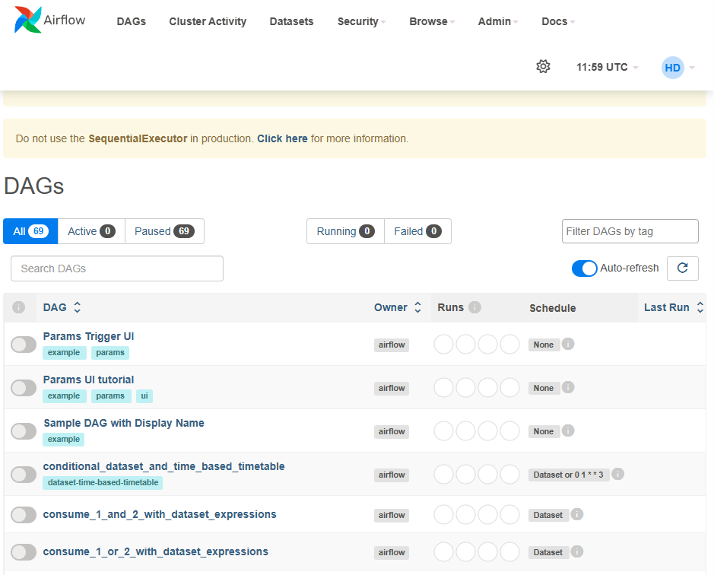Click airflow owner badge for Params Trigger UI
Viewport: 714px width, 575px height.
pyautogui.click(x=392, y=345)
